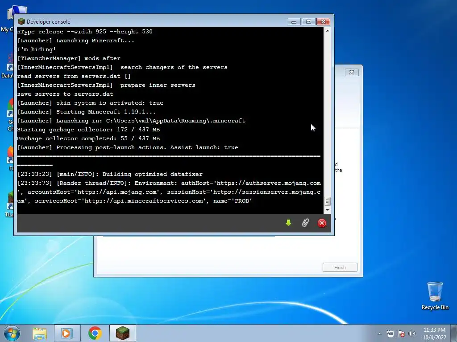Close the Developer console window
Screen dimensions: 457x342
pos(323,22)
